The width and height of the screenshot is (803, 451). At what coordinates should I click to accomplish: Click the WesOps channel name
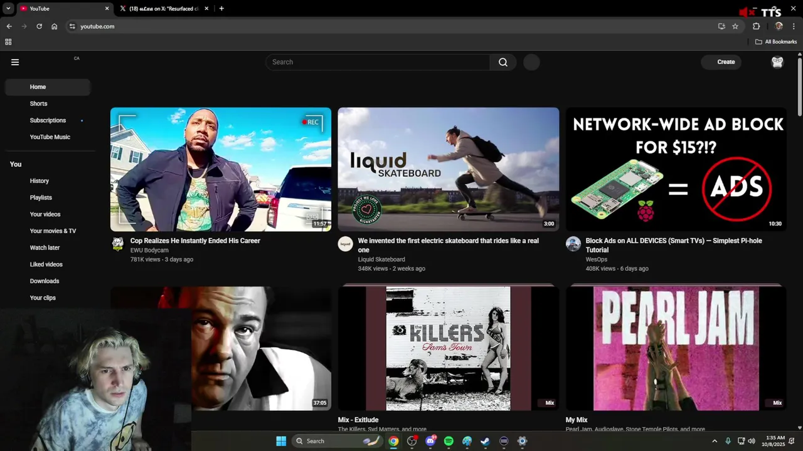(597, 259)
